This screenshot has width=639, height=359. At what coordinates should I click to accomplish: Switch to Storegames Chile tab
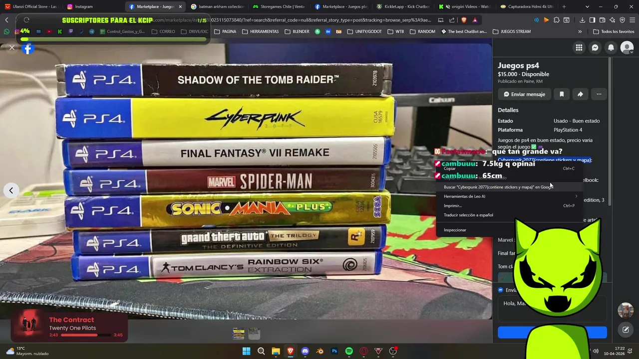[279, 6]
